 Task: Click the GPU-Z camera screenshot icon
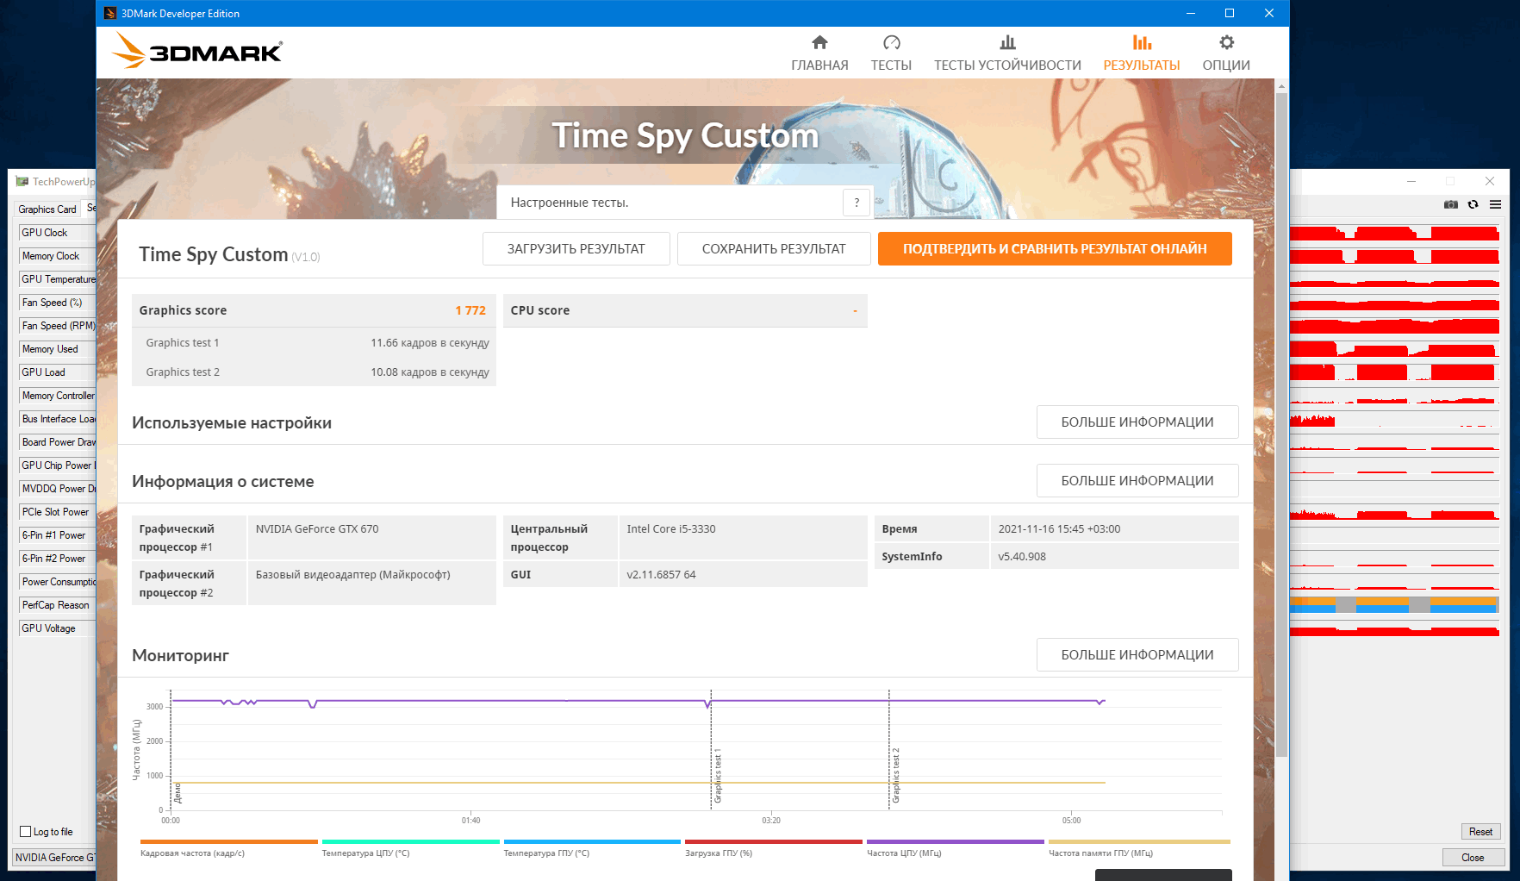(1451, 204)
